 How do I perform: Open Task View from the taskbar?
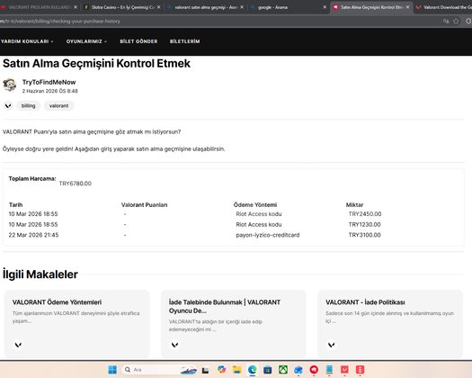pyautogui.click(x=205, y=370)
